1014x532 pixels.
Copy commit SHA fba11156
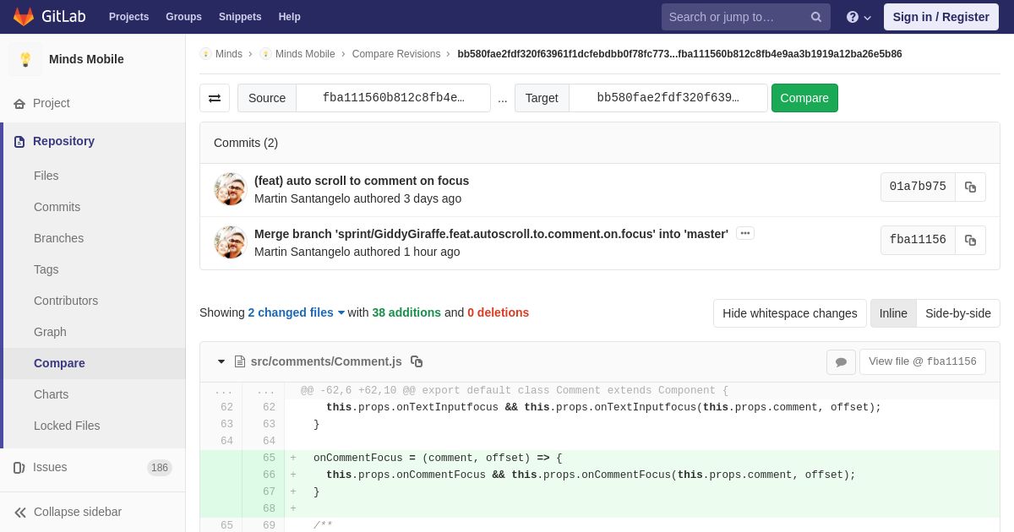coord(970,241)
